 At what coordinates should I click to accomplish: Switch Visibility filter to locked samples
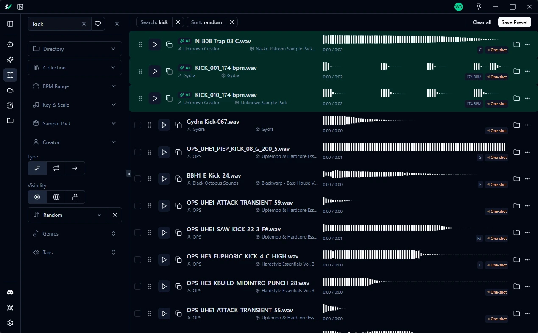pos(75,197)
